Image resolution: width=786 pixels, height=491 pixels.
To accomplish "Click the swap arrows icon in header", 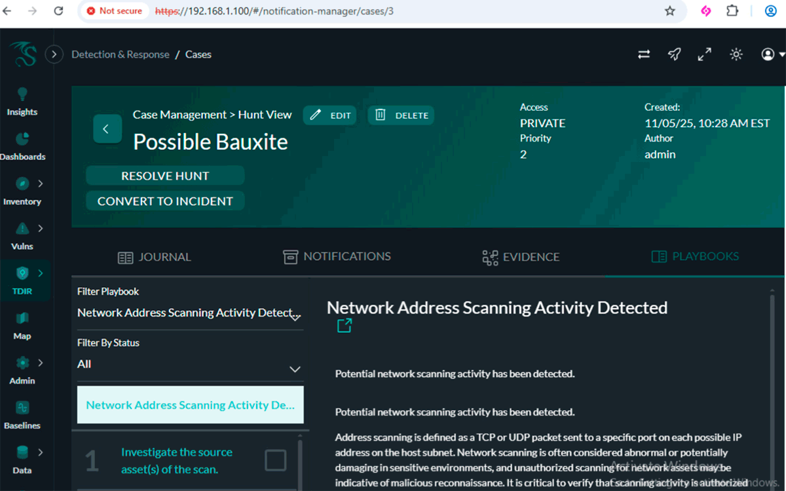I will pos(644,54).
